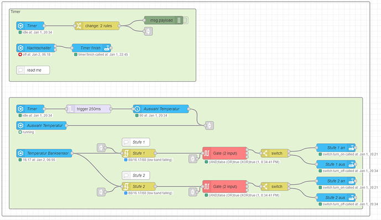Click the Stufe 1 hysteresis node icon
Image resolution: width=381 pixels, height=220 pixels.
pyautogui.click(x=126, y=153)
